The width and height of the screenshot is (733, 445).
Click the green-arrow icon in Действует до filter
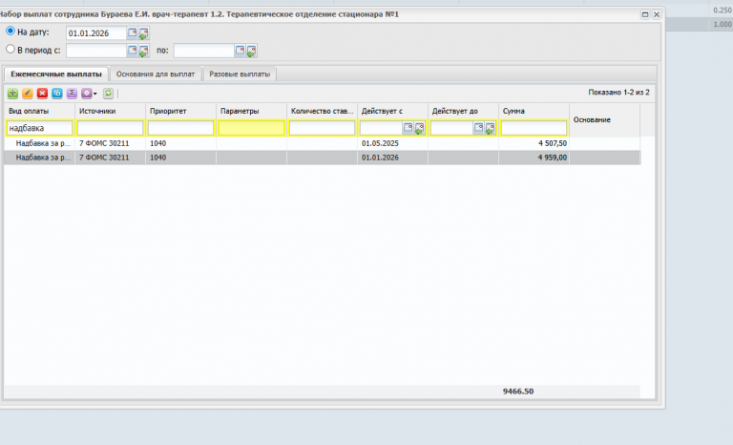tap(490, 128)
